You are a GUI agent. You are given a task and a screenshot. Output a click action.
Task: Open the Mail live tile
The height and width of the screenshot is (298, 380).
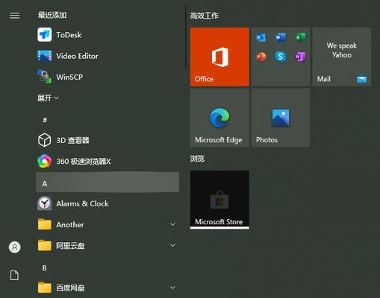click(x=342, y=57)
